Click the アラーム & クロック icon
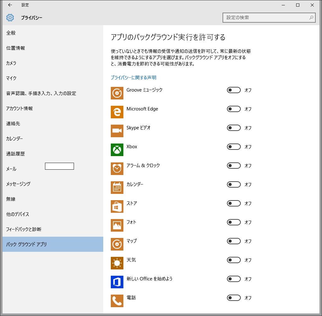 point(117,169)
